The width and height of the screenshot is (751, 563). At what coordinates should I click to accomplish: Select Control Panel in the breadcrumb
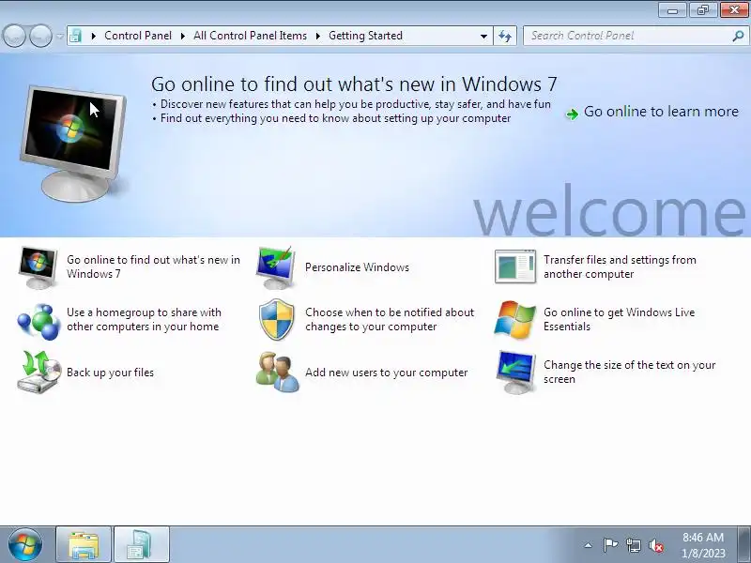(x=138, y=36)
